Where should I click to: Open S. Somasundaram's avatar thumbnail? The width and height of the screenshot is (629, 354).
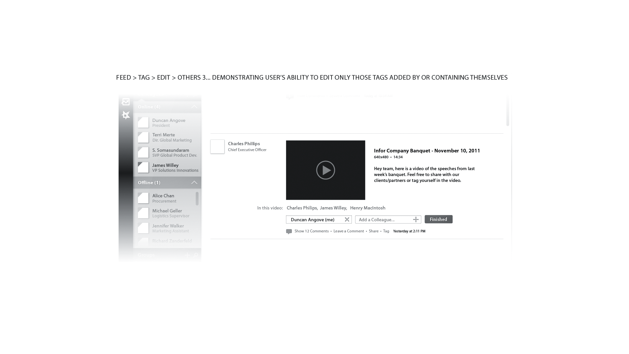(x=143, y=152)
